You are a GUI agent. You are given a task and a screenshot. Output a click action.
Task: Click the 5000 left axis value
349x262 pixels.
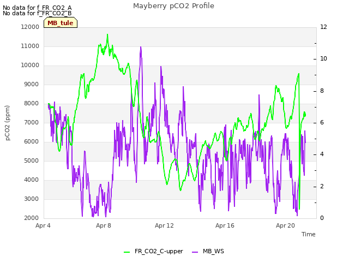tap(32, 161)
